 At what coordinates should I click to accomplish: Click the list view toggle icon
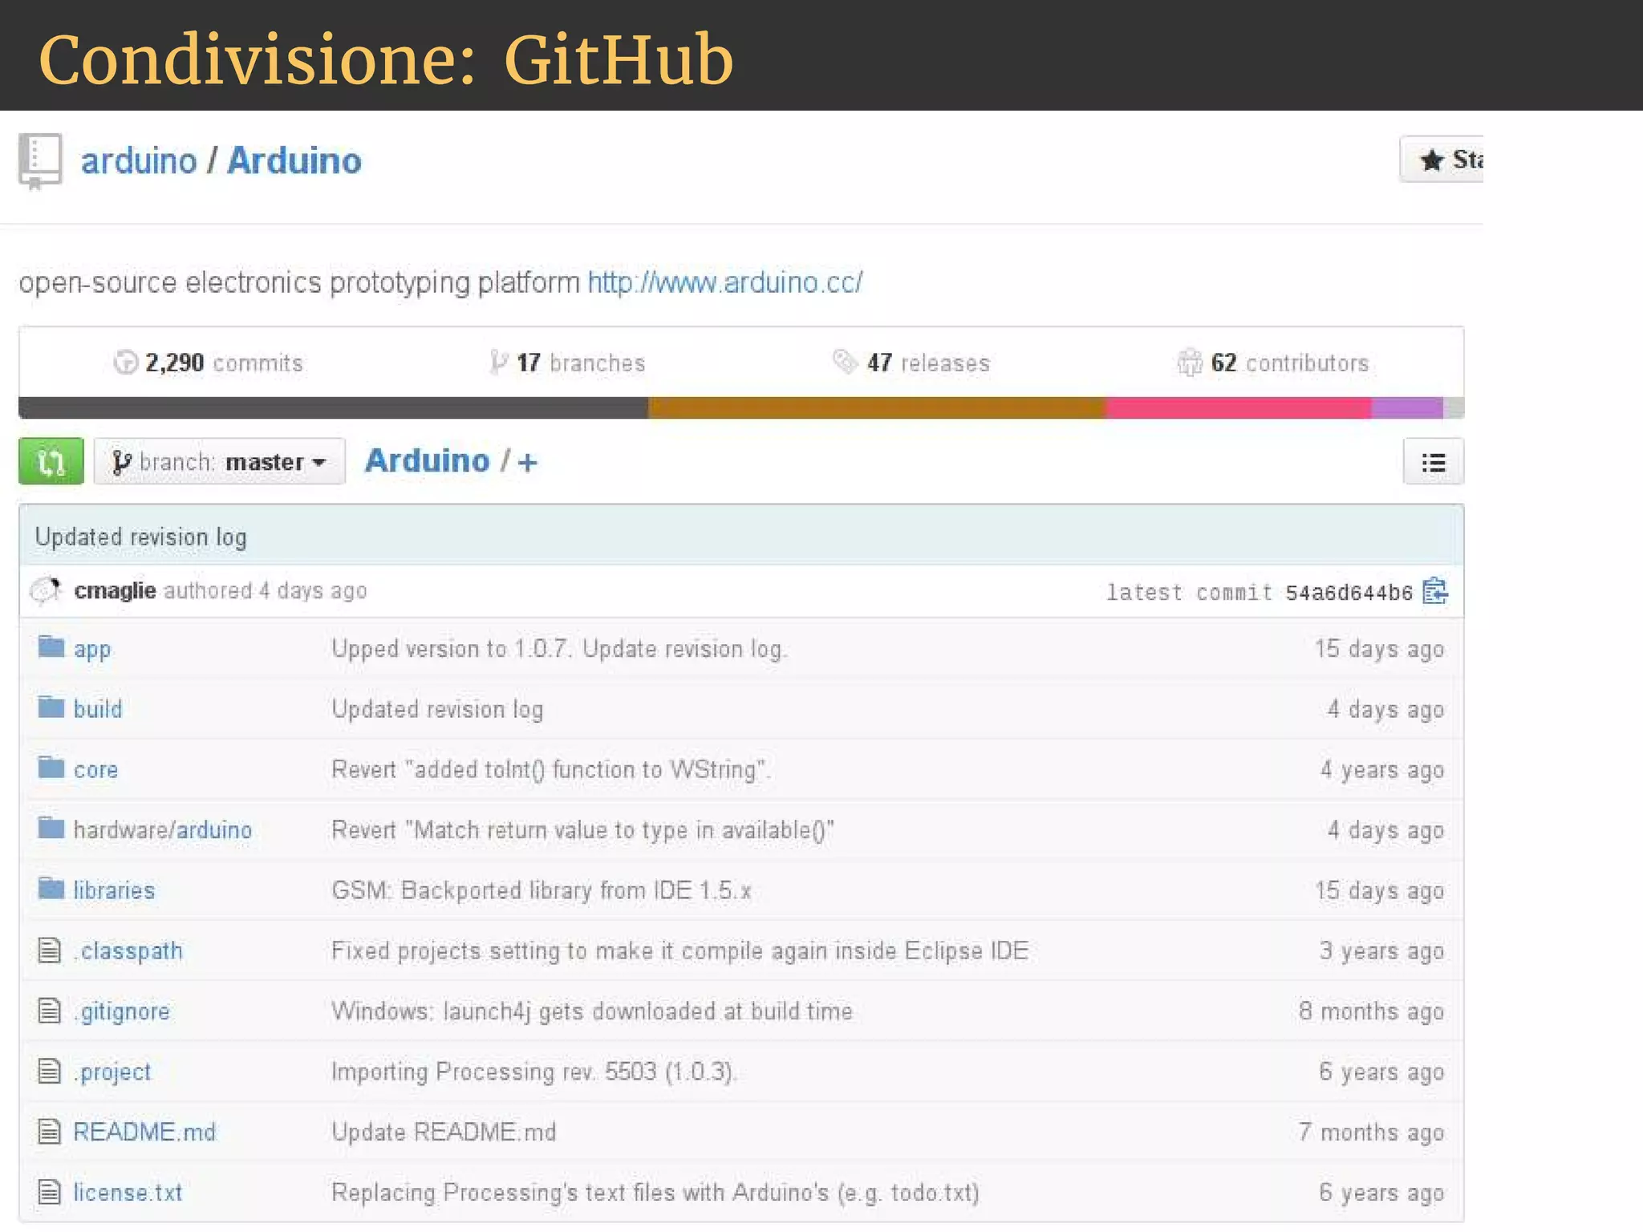(x=1434, y=462)
